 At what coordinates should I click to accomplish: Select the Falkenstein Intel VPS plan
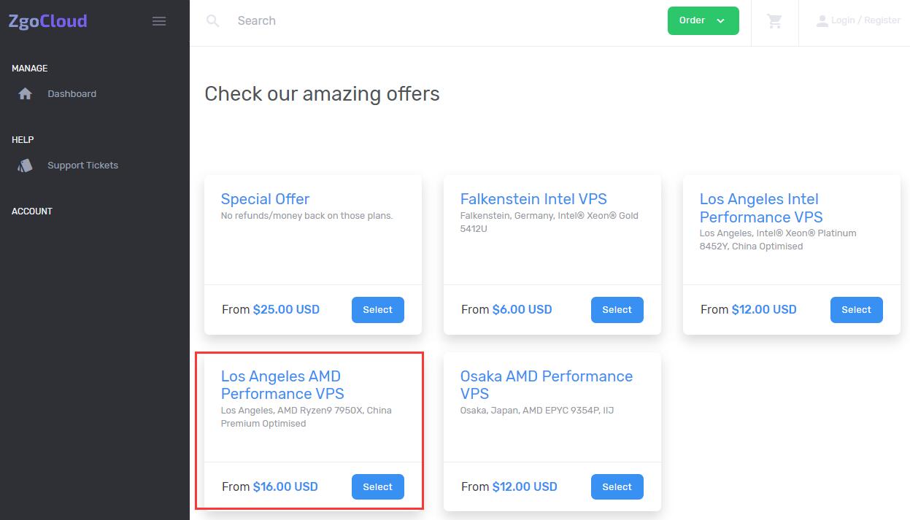tap(617, 310)
